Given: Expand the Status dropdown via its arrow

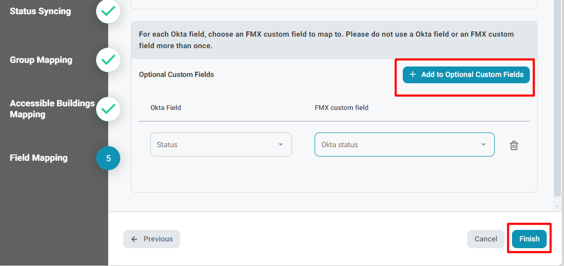Looking at the screenshot, I should [280, 145].
